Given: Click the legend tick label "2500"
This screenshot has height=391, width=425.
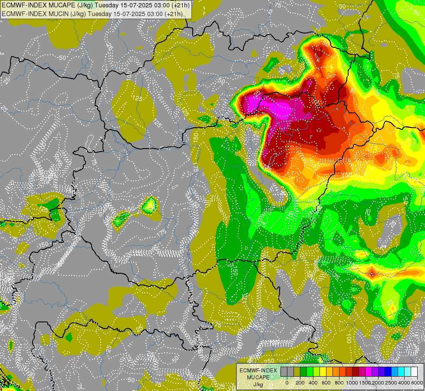Looking at the screenshot, I should click(391, 383).
